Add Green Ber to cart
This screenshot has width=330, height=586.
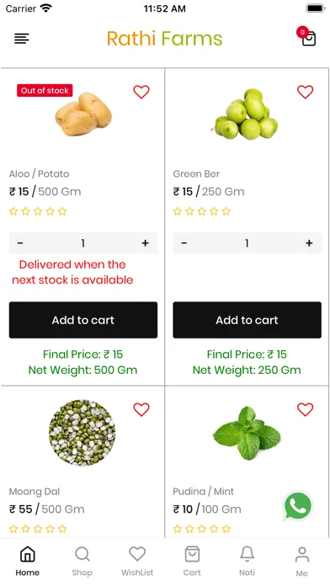(x=247, y=320)
